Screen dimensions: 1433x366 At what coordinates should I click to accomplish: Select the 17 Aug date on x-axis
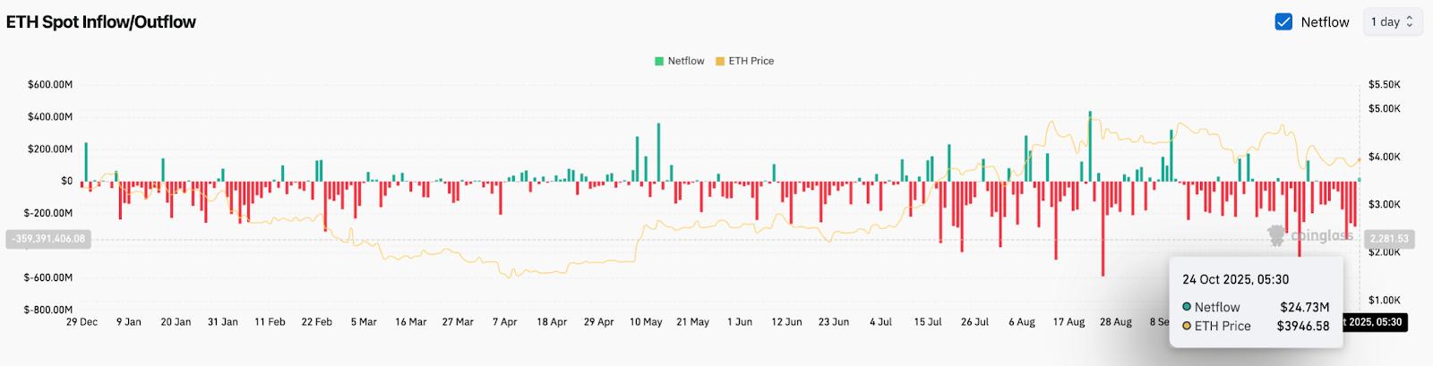click(x=1068, y=322)
